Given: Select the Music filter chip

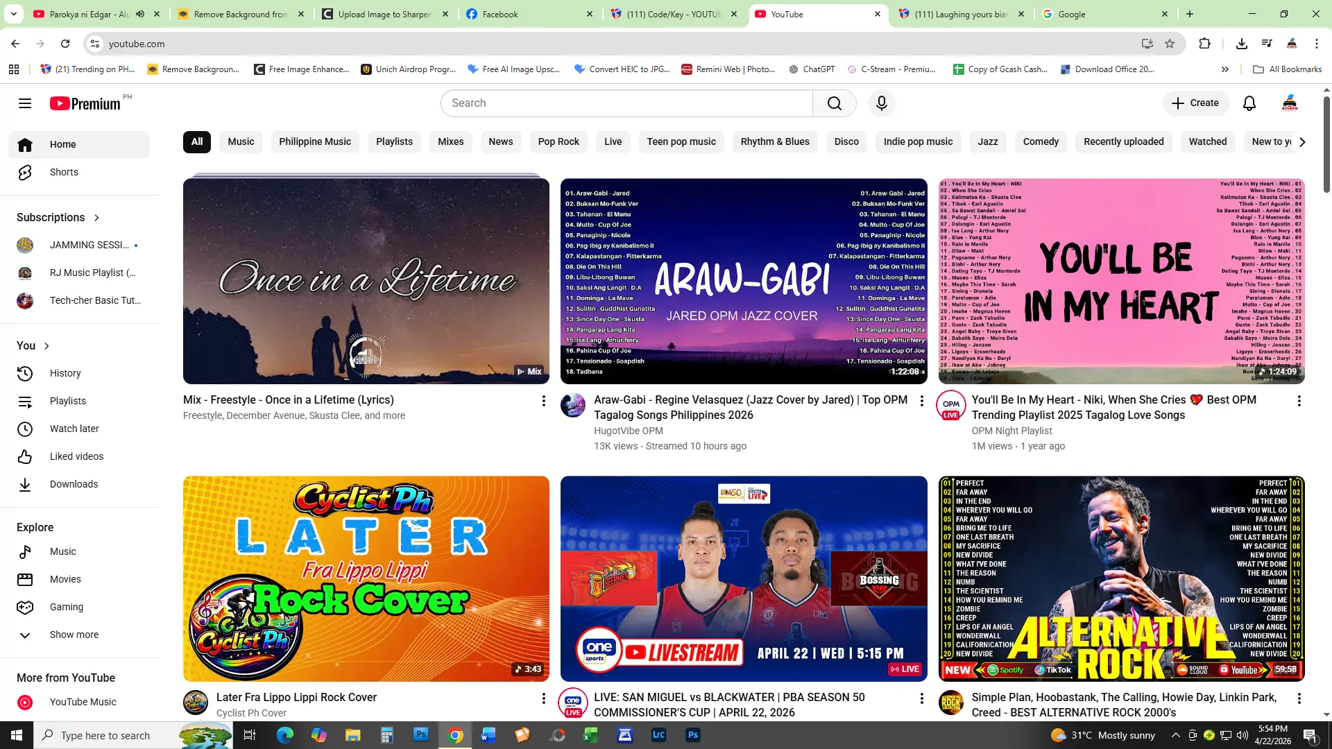Looking at the screenshot, I should 241,141.
